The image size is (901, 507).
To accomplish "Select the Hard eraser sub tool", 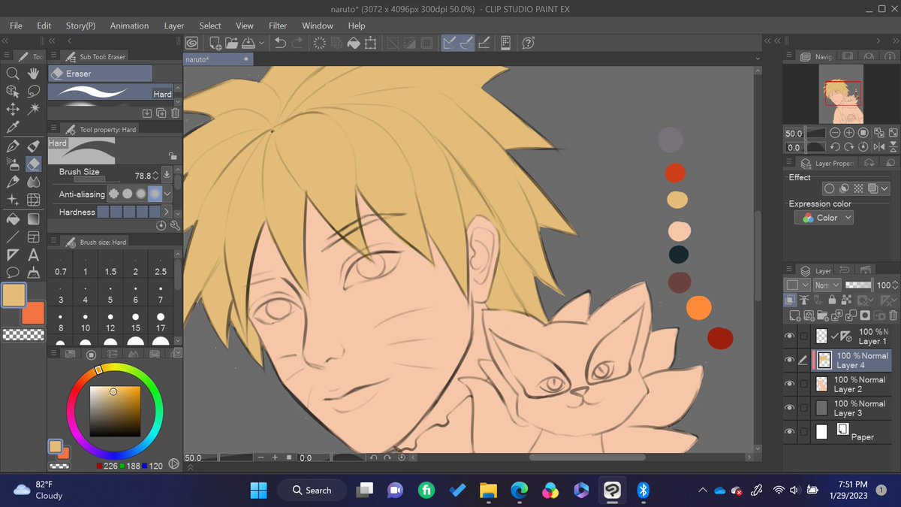I will (x=111, y=92).
